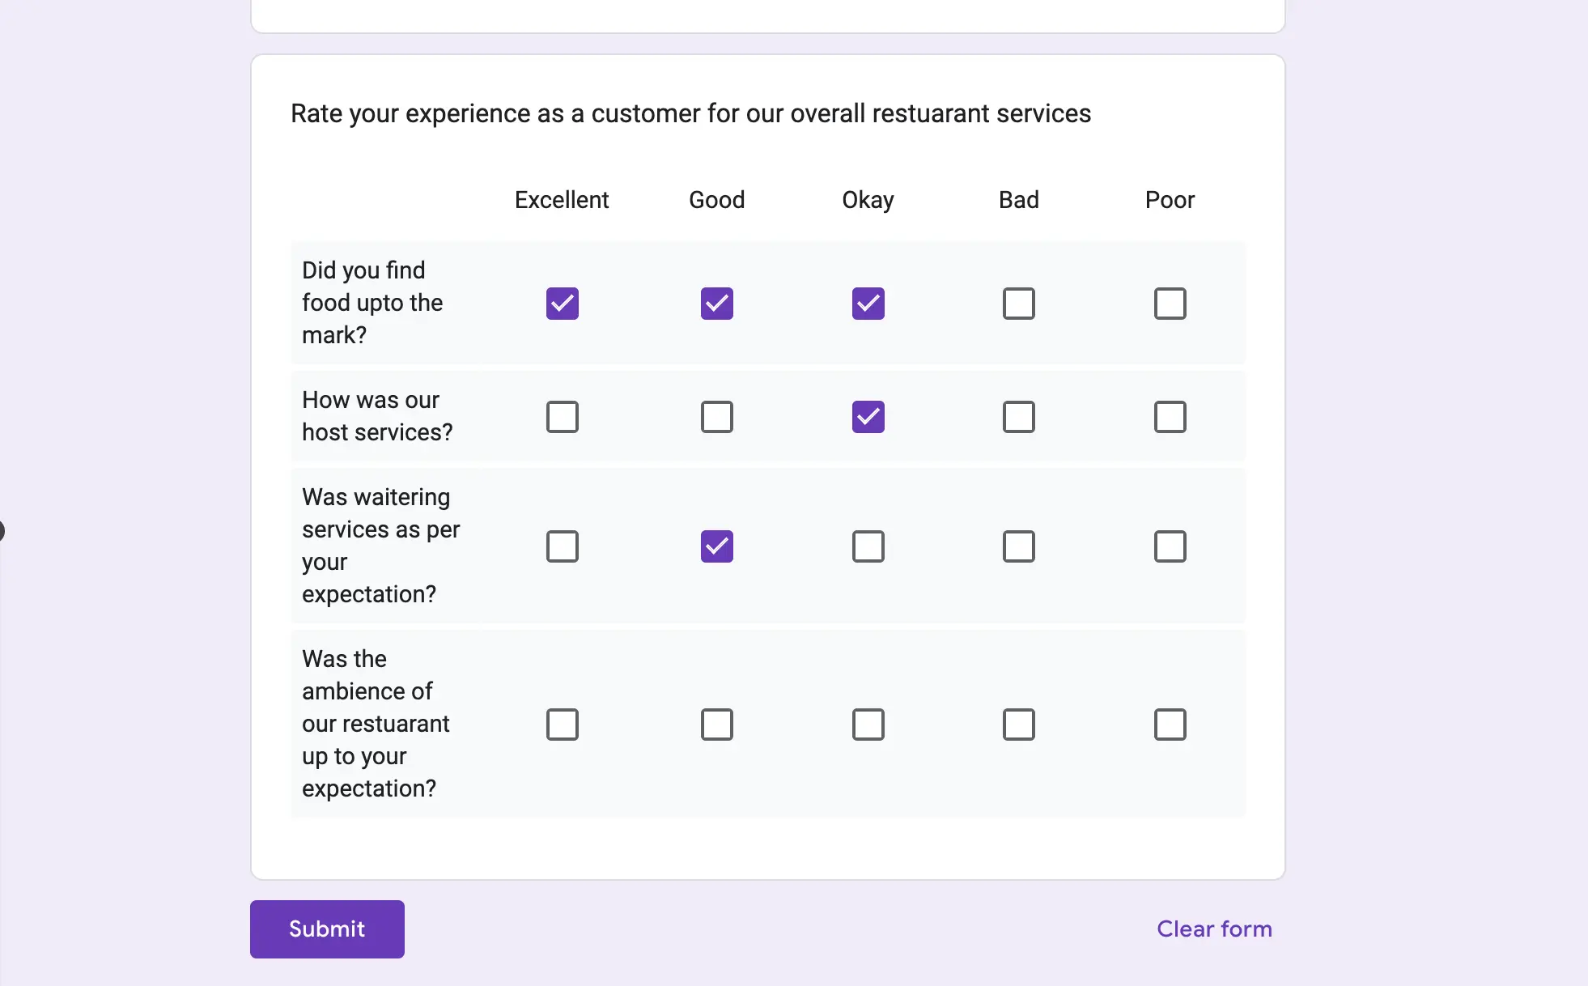Check Poor for food quality question
1588x986 pixels.
1170,304
